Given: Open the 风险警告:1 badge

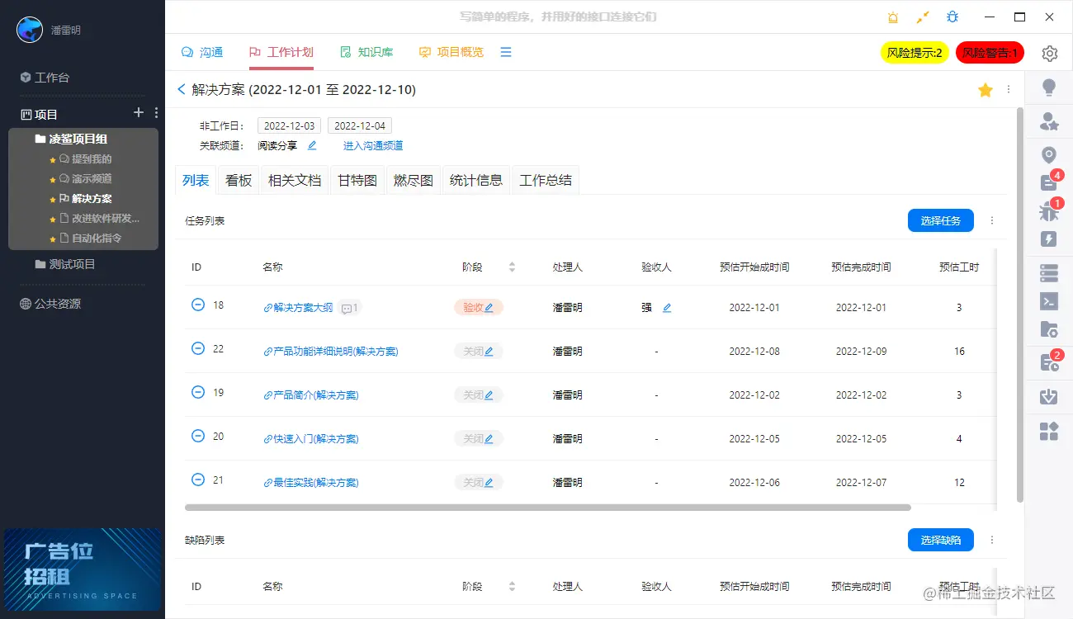Looking at the screenshot, I should [x=990, y=53].
